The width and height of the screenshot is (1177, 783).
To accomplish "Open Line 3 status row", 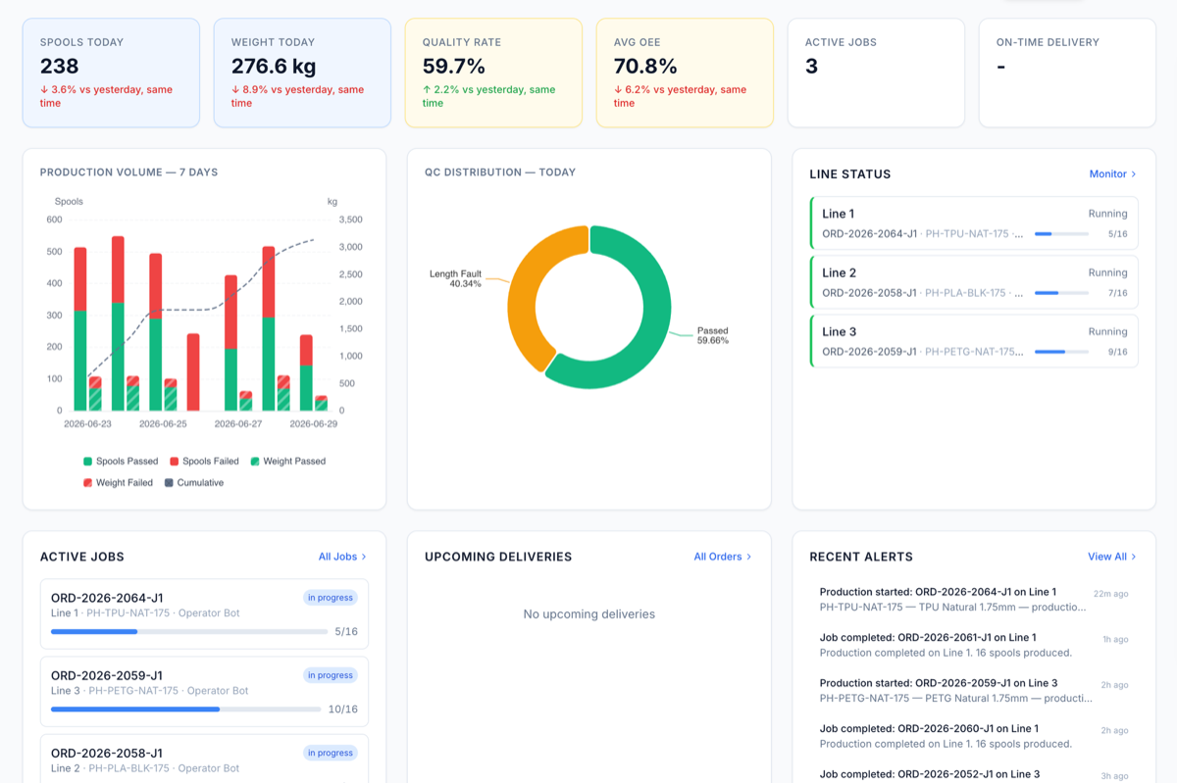I will [x=974, y=341].
